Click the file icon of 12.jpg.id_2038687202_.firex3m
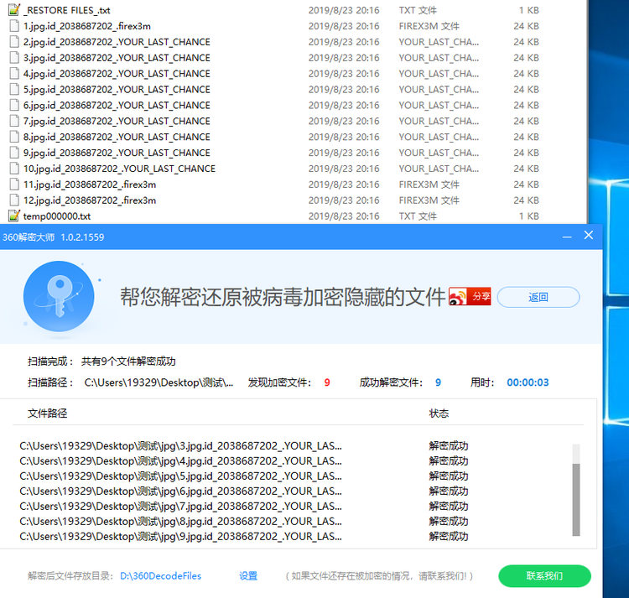The height and width of the screenshot is (598, 629). click(14, 200)
